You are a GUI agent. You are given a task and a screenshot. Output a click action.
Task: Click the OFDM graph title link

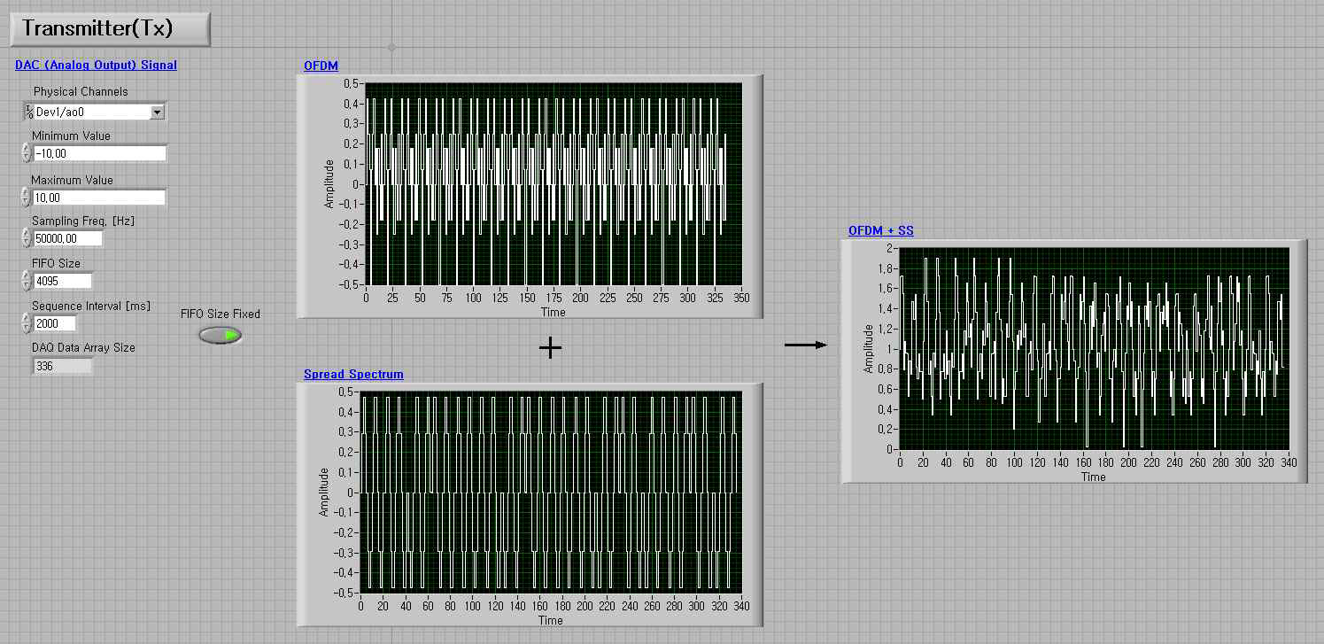pos(321,66)
